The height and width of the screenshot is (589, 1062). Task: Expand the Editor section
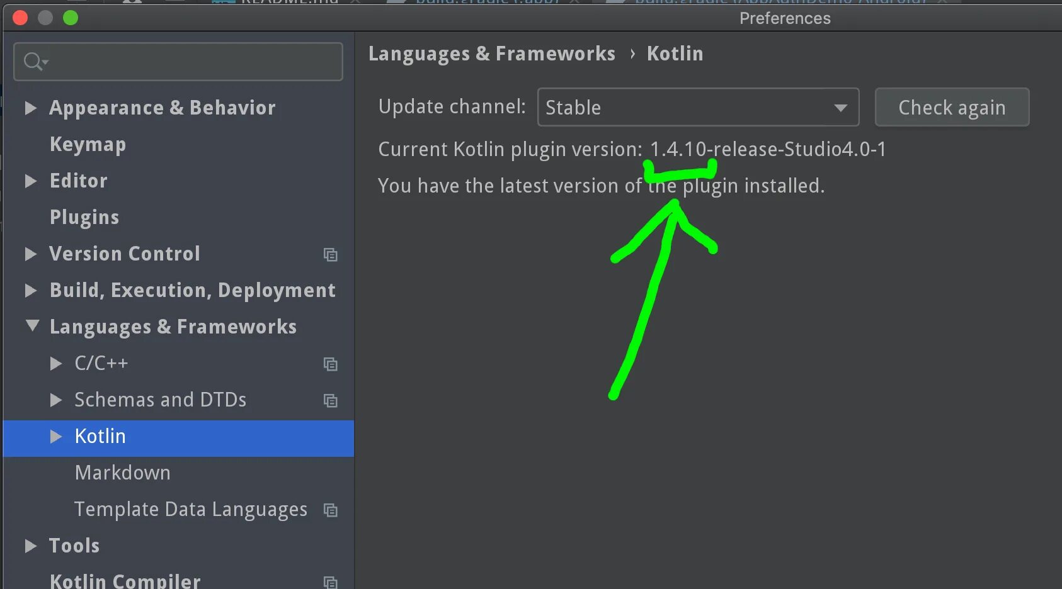[x=30, y=181]
